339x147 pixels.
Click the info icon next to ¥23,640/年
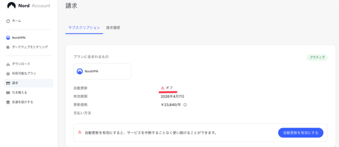point(185,105)
